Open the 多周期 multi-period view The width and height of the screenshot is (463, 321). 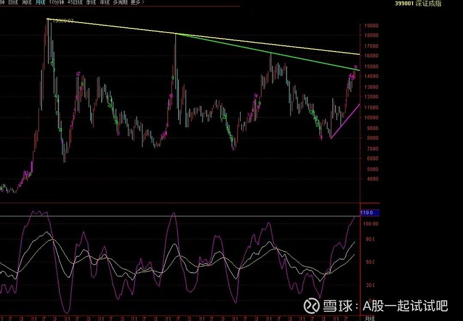tap(120, 2)
